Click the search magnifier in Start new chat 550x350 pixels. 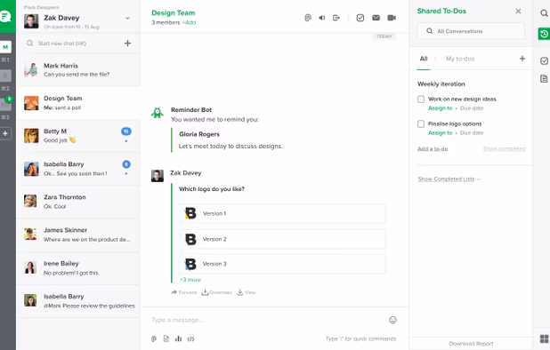(x=30, y=43)
